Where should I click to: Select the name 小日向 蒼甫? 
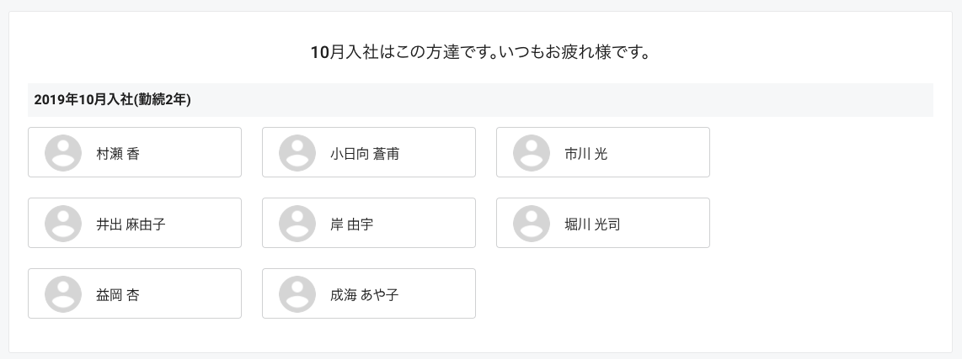click(x=365, y=154)
